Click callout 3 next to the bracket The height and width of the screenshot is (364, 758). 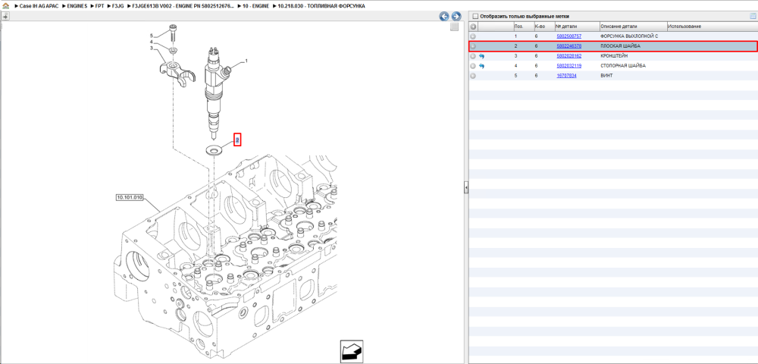(x=152, y=49)
